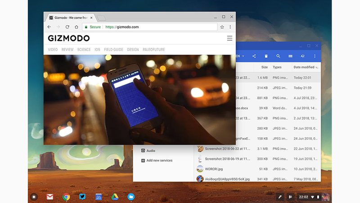Reload the Gizmodo page
The width and height of the screenshot is (360, 203).
pos(67,27)
